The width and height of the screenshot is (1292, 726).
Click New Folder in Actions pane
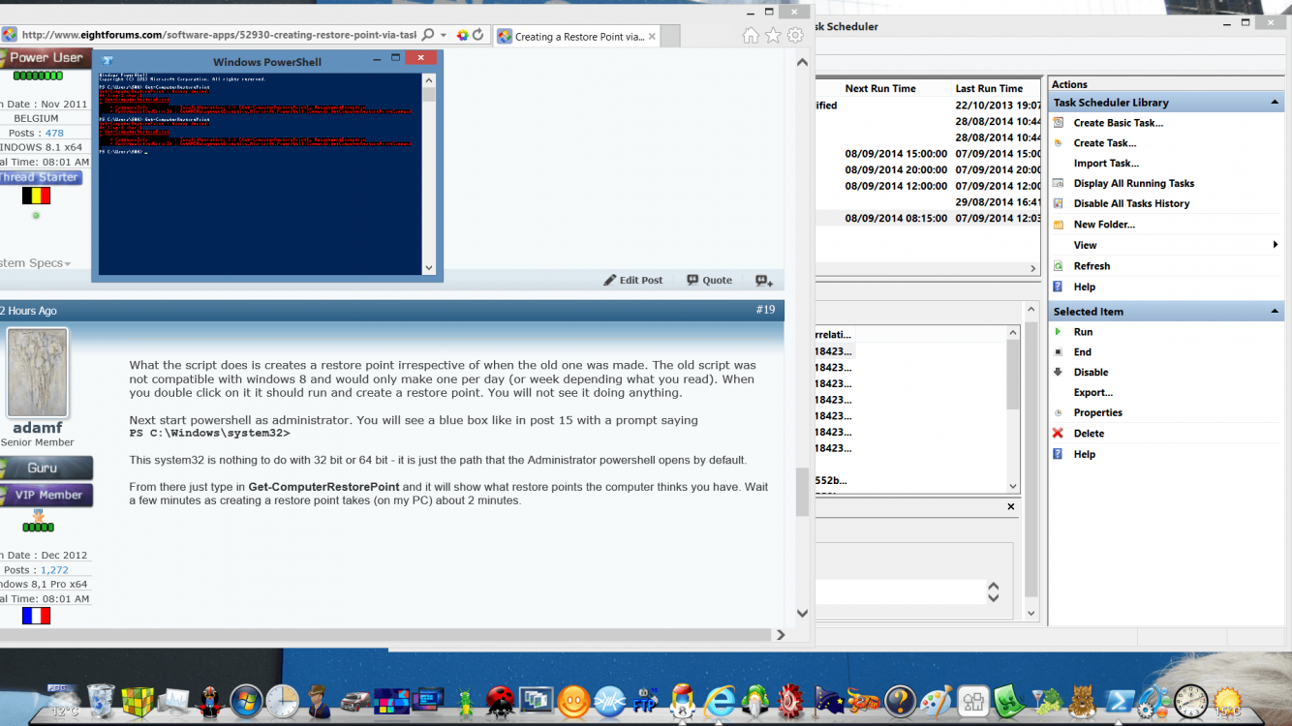click(x=1104, y=225)
